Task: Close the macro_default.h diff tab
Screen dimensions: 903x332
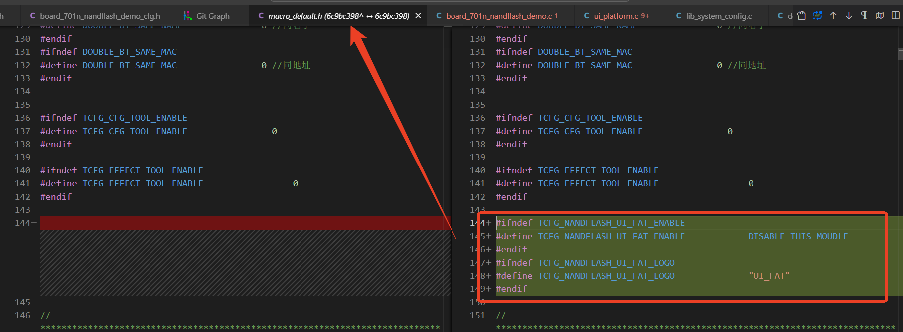Action: click(418, 16)
